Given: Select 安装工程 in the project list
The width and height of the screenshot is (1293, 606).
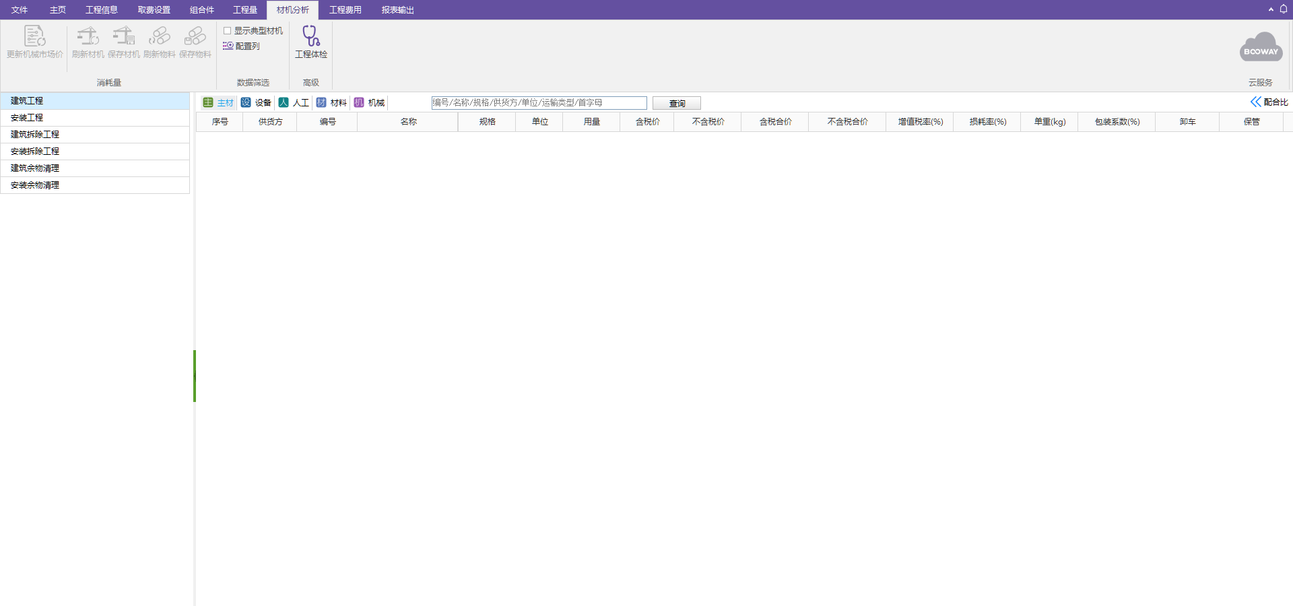Looking at the screenshot, I should (95, 118).
